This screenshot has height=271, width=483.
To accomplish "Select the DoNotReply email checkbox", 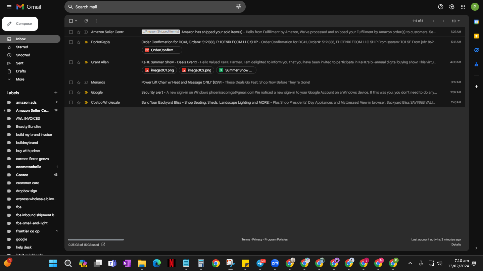I will click(x=71, y=42).
